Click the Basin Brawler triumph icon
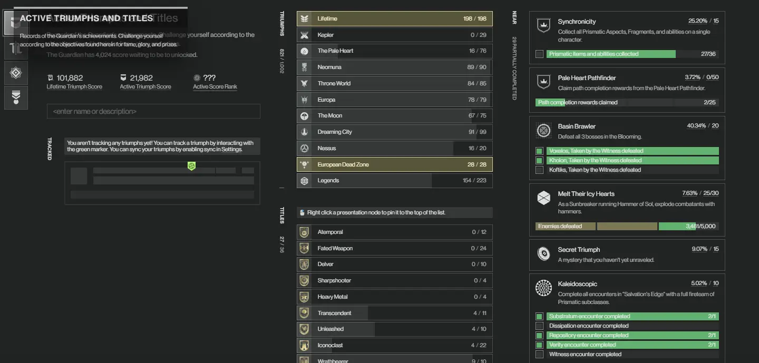The width and height of the screenshot is (759, 363). [543, 131]
